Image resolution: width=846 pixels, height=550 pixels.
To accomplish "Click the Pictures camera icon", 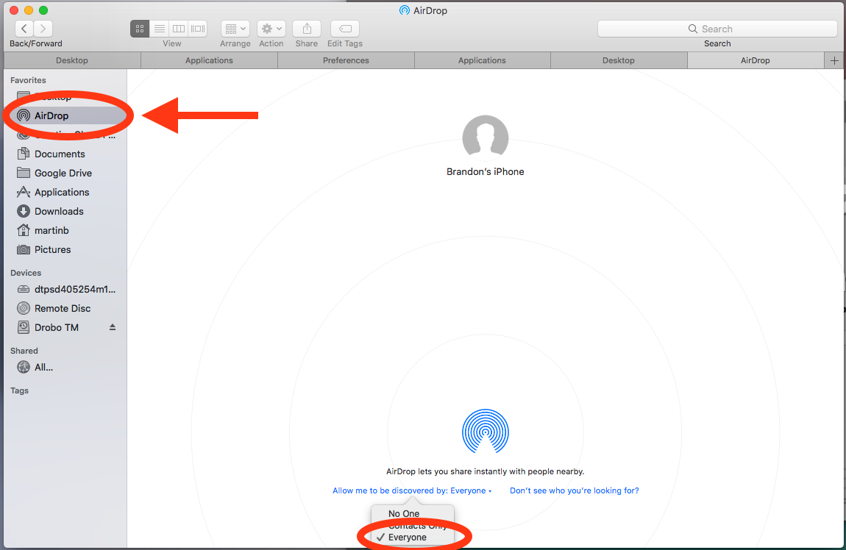I will click(24, 250).
